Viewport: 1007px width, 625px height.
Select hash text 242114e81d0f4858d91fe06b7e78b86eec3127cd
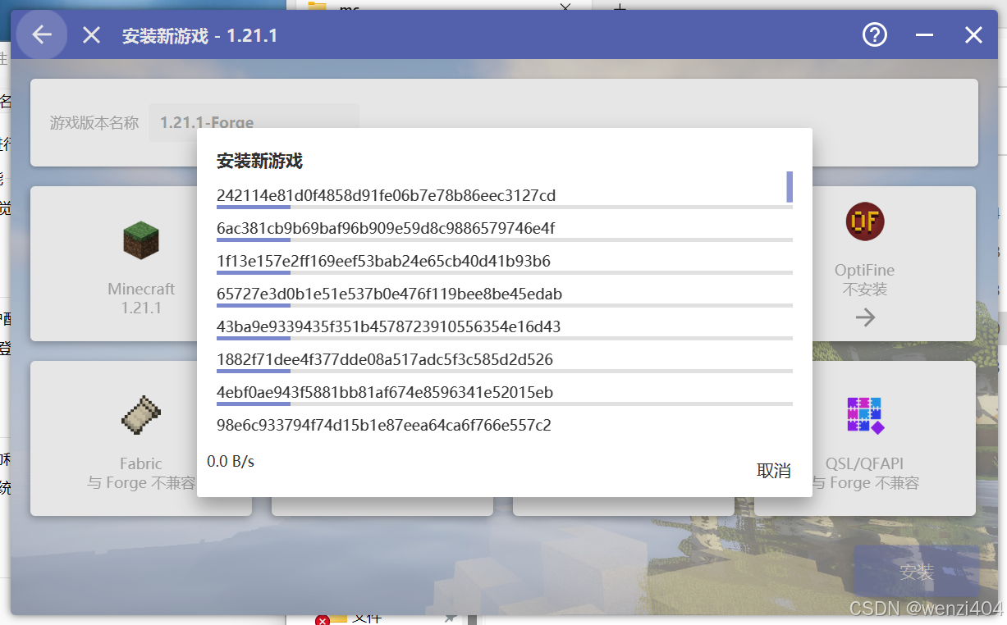click(x=386, y=195)
